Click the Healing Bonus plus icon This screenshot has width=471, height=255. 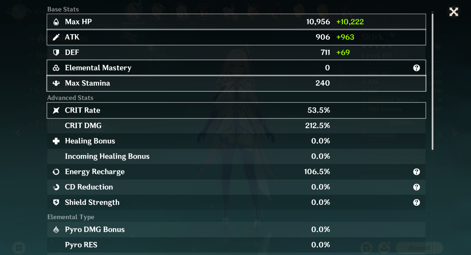(56, 141)
